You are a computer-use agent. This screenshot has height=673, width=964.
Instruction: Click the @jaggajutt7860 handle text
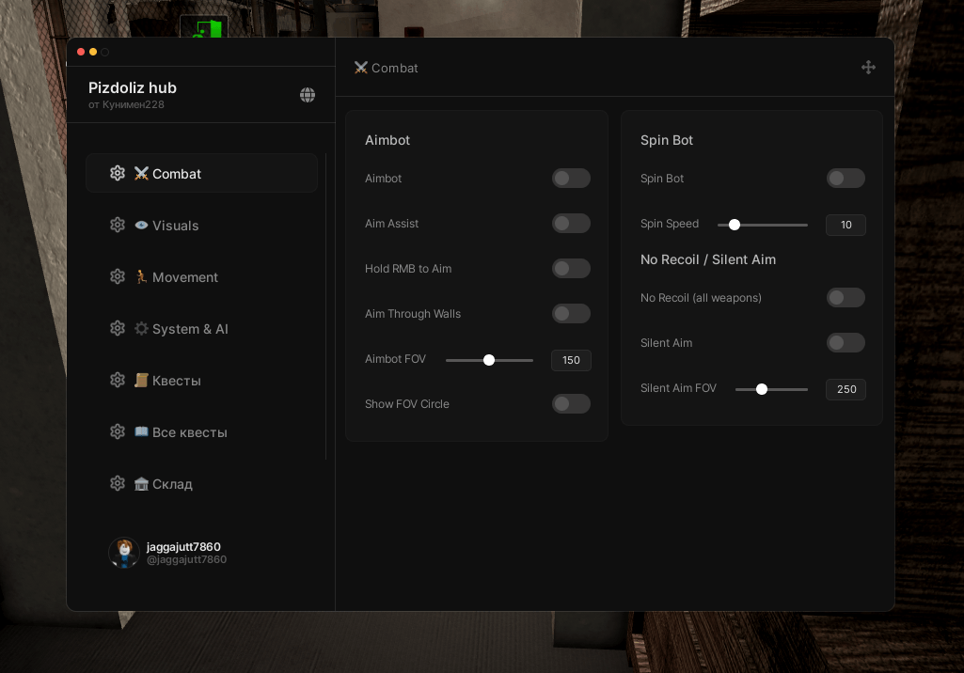click(x=186, y=559)
